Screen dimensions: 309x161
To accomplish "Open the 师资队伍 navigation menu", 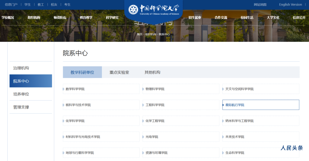I will 60,17.
